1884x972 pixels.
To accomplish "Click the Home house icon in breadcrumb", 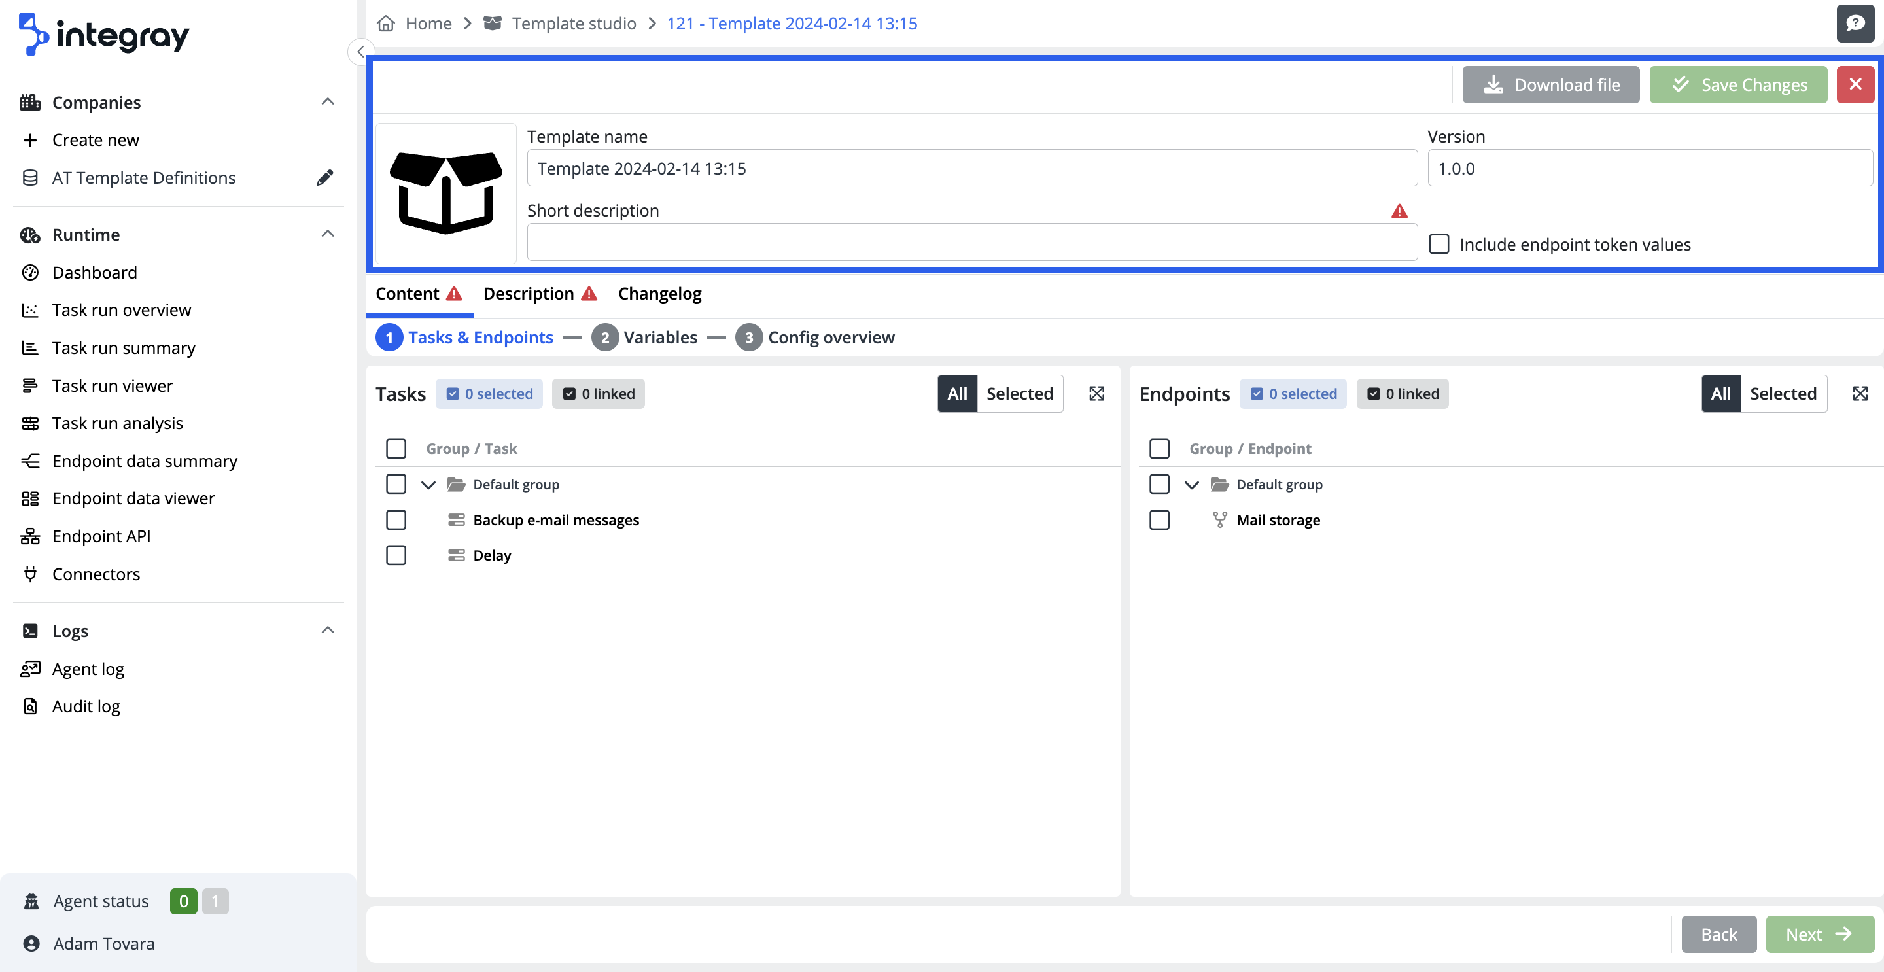I will pos(386,24).
